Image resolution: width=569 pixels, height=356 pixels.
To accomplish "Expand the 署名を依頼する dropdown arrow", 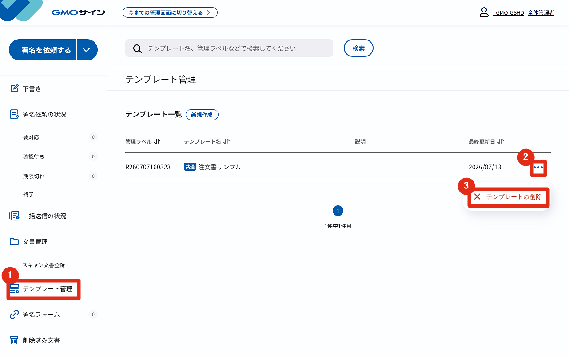I will [87, 50].
